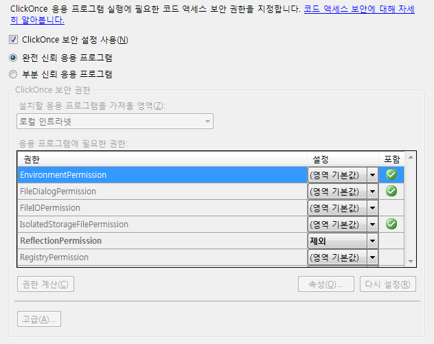
Task: Open EnvironmentPermission setting dropdown arrow
Action: coord(373,174)
